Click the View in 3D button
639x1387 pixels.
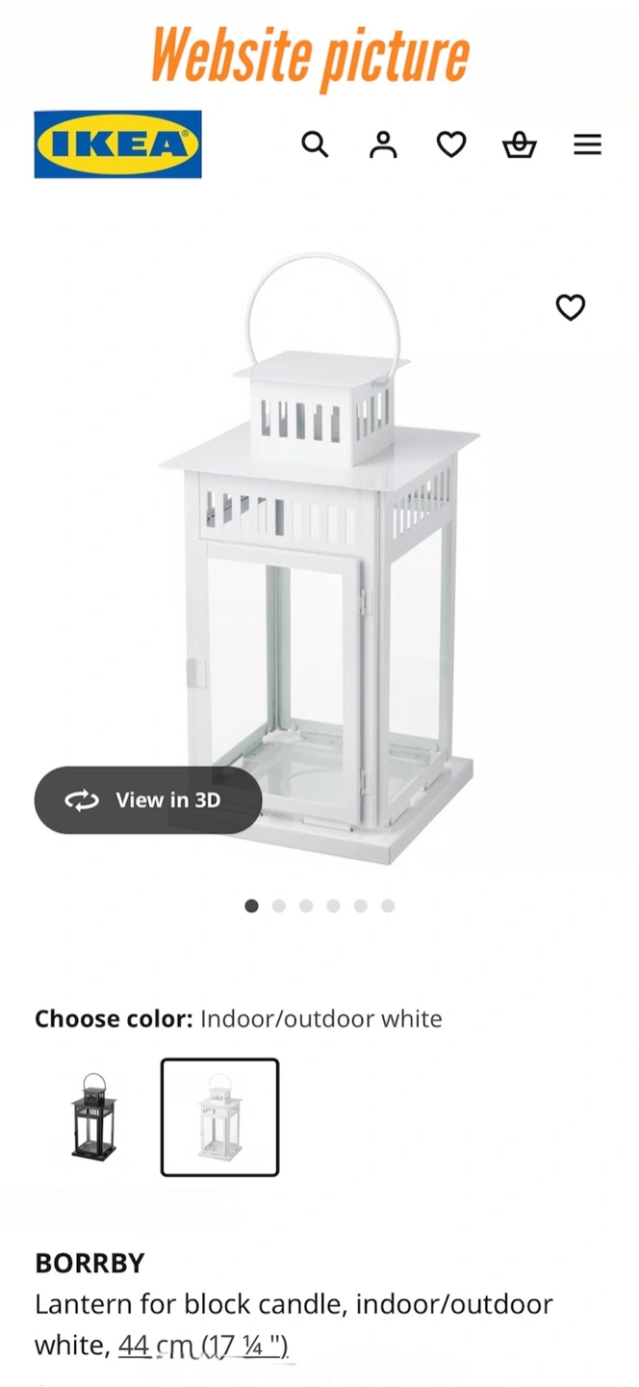click(148, 800)
